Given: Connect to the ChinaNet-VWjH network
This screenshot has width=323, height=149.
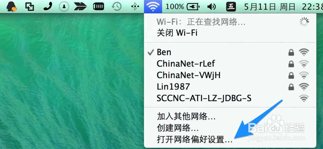Looking at the screenshot, I should (230, 75).
